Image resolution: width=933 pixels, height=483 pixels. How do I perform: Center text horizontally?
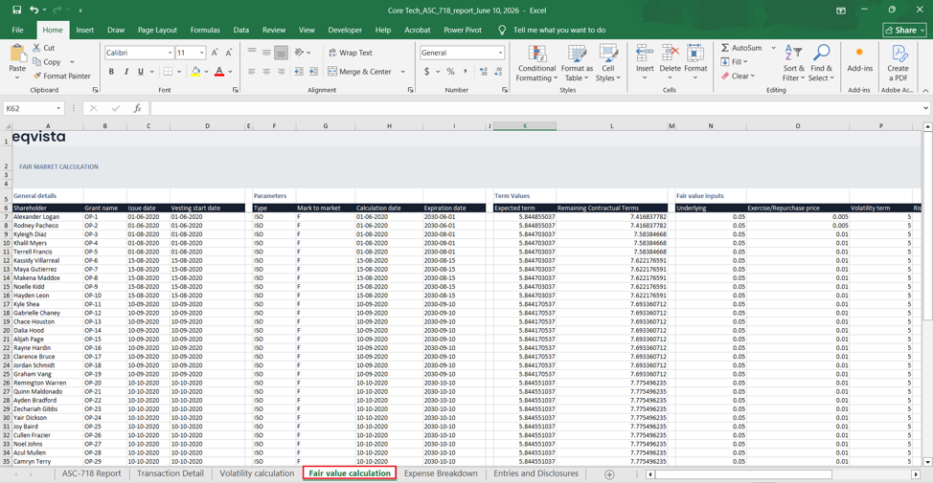pyautogui.click(x=266, y=72)
